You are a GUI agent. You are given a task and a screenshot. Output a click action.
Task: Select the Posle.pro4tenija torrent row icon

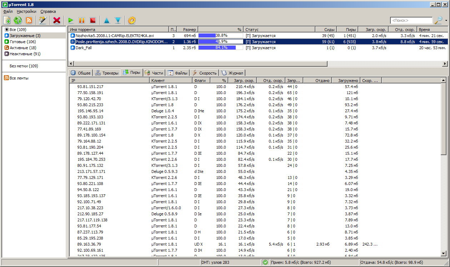pos(72,42)
